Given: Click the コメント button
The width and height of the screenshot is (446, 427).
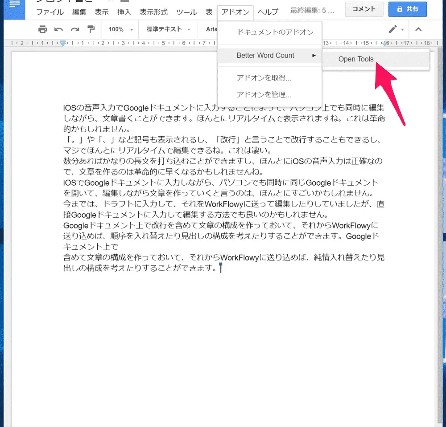Looking at the screenshot, I should 364,9.
